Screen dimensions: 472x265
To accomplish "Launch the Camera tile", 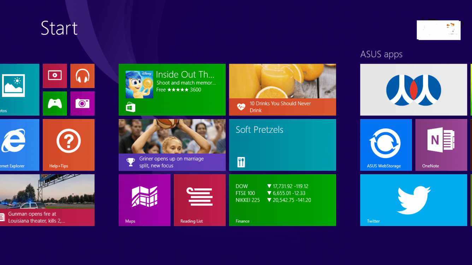I will click(x=82, y=104).
